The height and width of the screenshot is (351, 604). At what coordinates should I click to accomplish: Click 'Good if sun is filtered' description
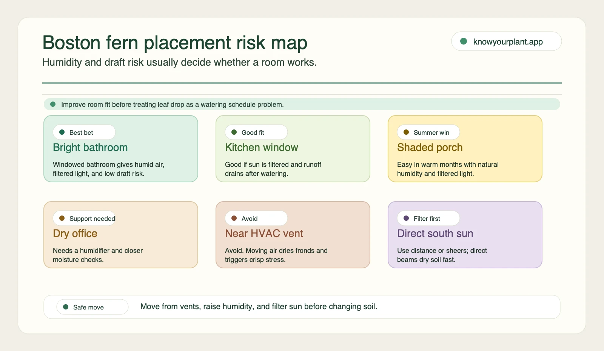[x=273, y=169]
